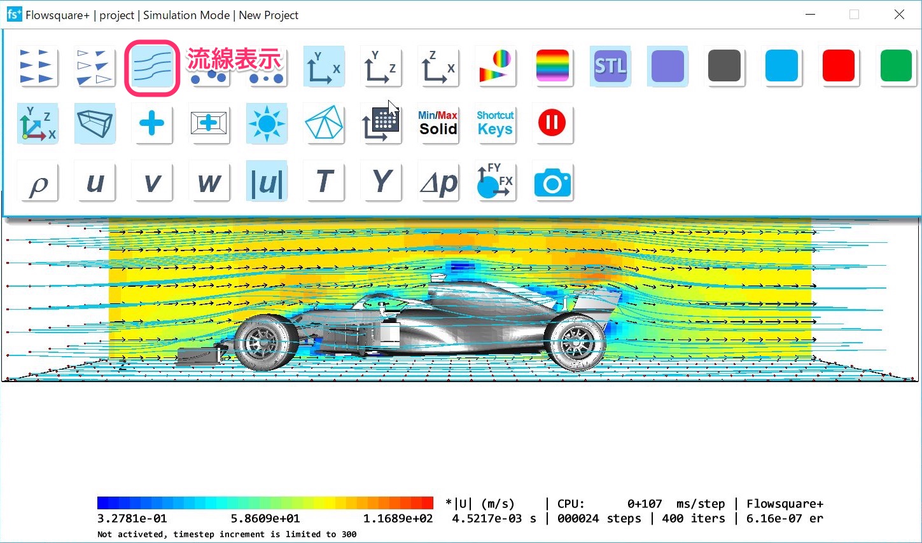Pick the light blue color swatch

pyautogui.click(x=782, y=66)
